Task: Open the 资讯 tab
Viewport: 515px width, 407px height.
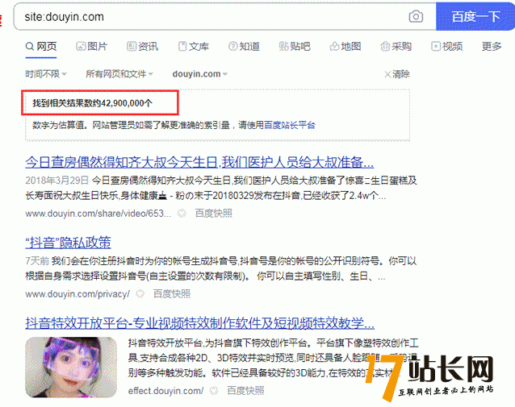Action: [143, 47]
